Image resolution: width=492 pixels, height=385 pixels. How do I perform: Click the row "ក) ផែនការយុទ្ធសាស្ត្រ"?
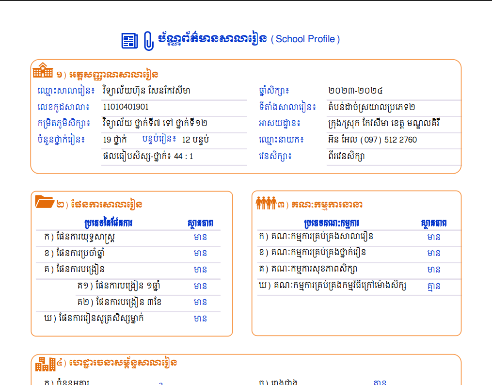tap(79, 237)
